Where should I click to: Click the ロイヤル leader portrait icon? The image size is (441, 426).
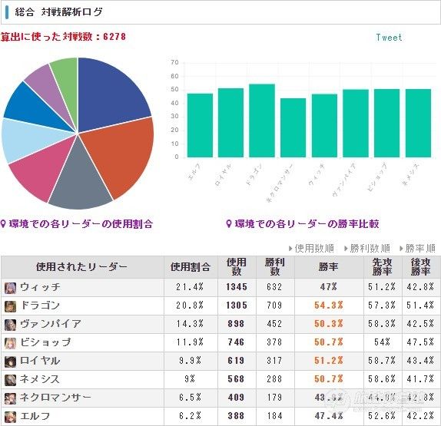pos(10,362)
